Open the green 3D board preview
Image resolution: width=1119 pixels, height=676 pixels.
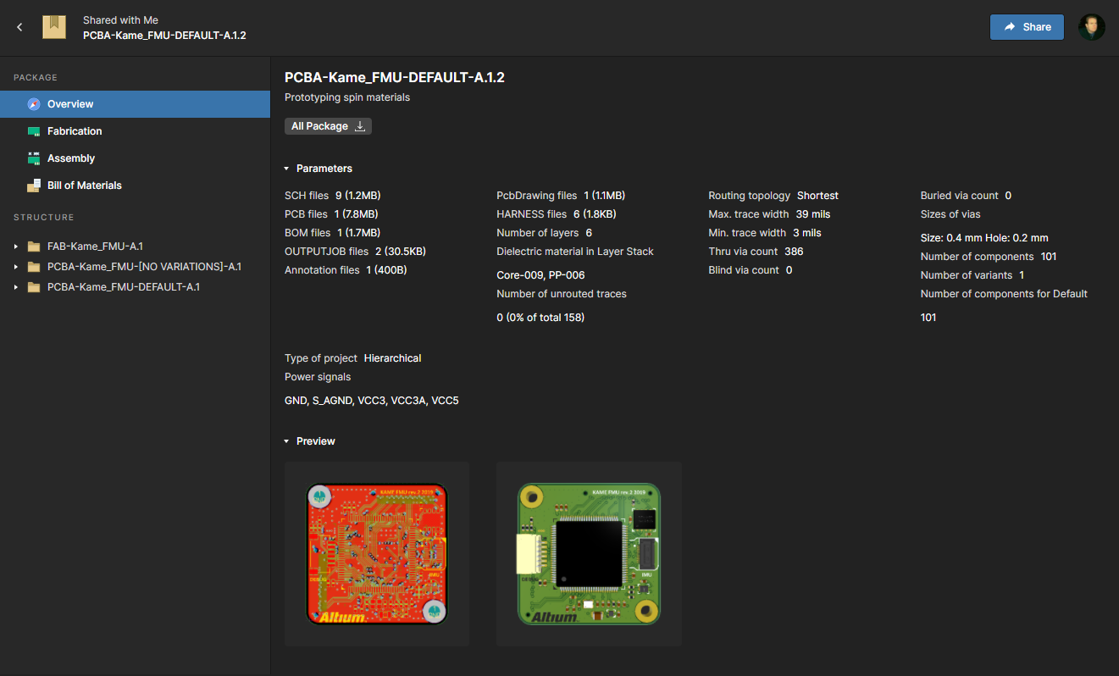[589, 555]
